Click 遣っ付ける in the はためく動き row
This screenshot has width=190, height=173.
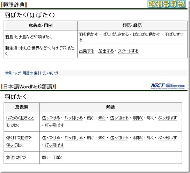tap(119, 118)
